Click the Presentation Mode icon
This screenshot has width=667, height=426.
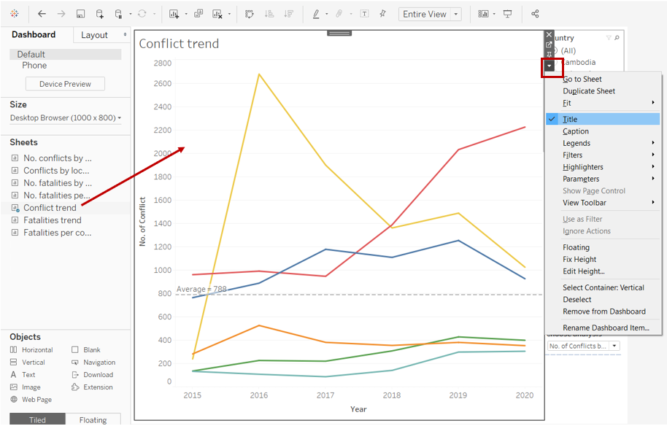(x=508, y=14)
